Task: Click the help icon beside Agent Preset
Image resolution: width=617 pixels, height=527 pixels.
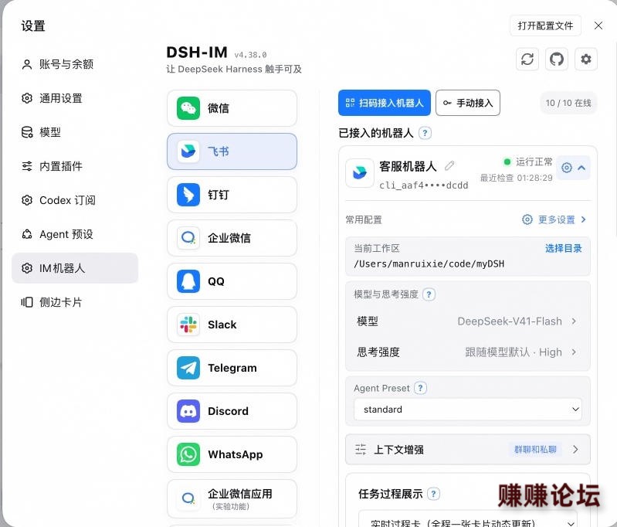Action: pos(420,388)
